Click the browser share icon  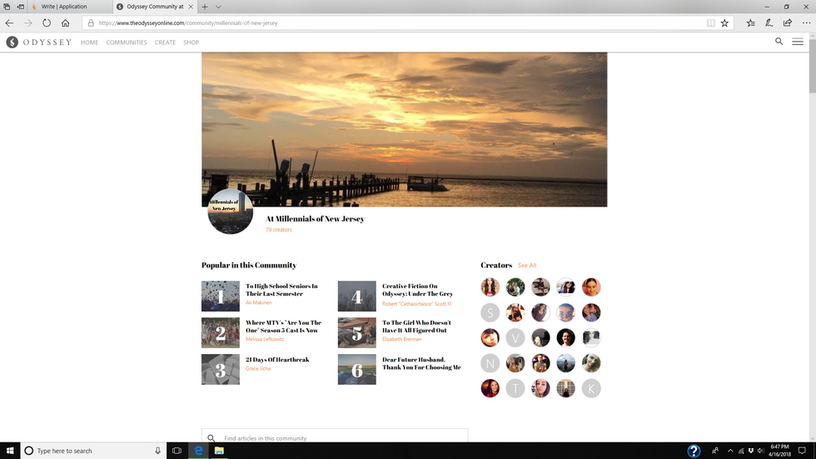(x=787, y=23)
